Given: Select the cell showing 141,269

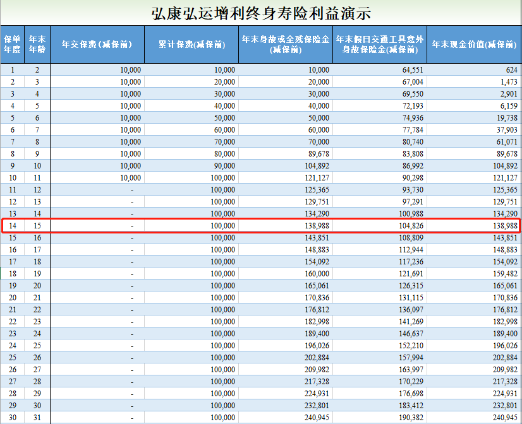Looking at the screenshot, I should (x=380, y=321).
